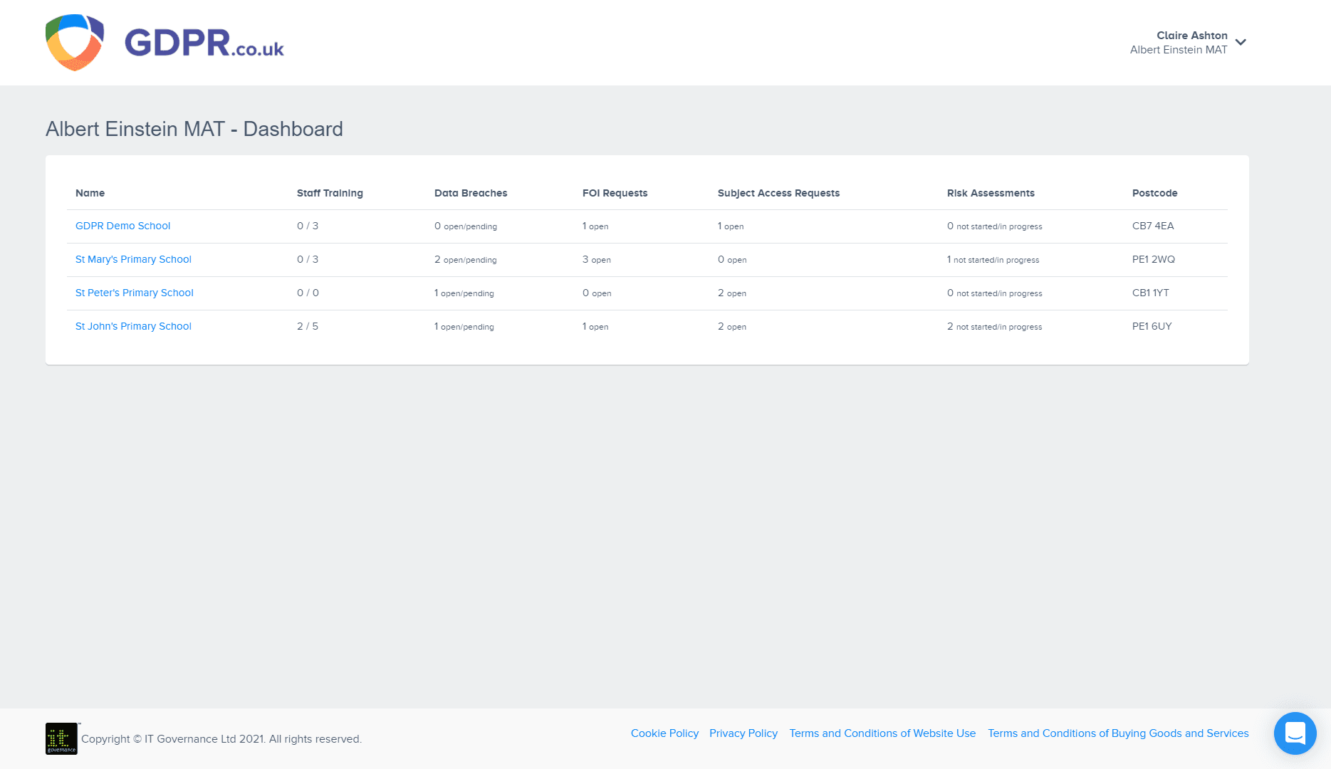
Task: Click St Peter's 0 open FOI requests
Action: click(597, 293)
